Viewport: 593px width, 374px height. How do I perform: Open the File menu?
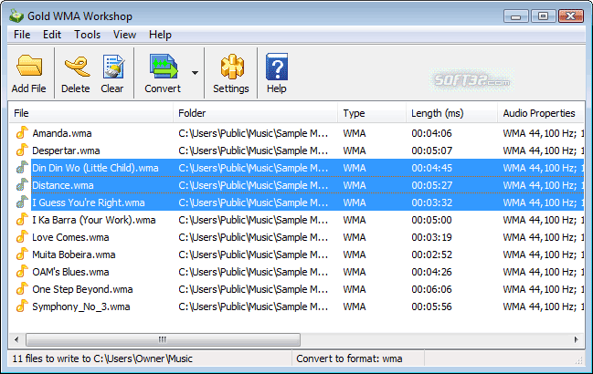(22, 35)
